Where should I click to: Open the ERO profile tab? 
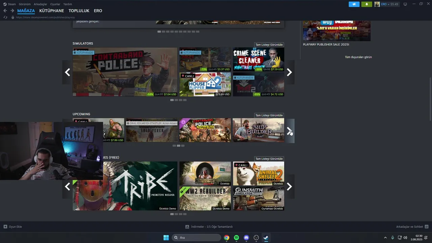pyautogui.click(x=98, y=11)
